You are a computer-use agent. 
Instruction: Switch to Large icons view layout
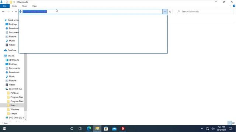tap(233, 123)
